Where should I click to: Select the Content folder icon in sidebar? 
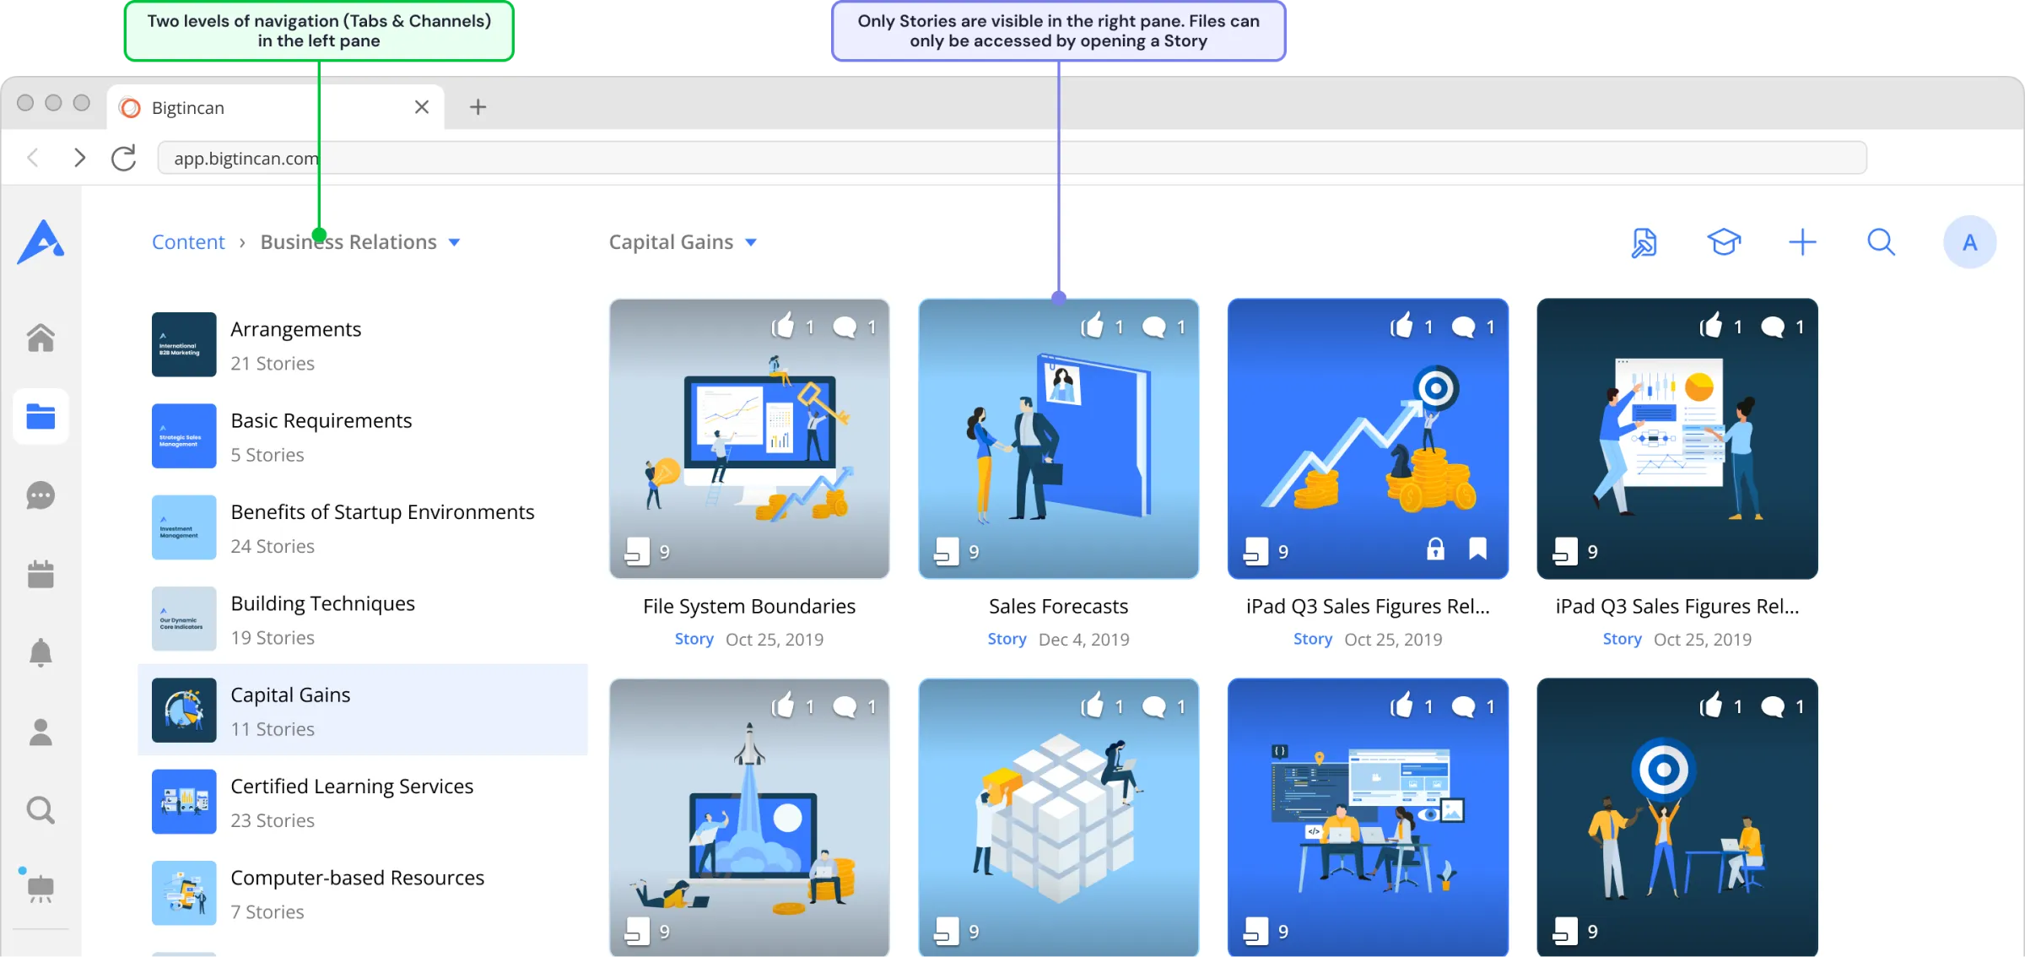pyautogui.click(x=40, y=416)
